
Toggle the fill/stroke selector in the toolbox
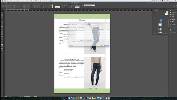point(2,45)
